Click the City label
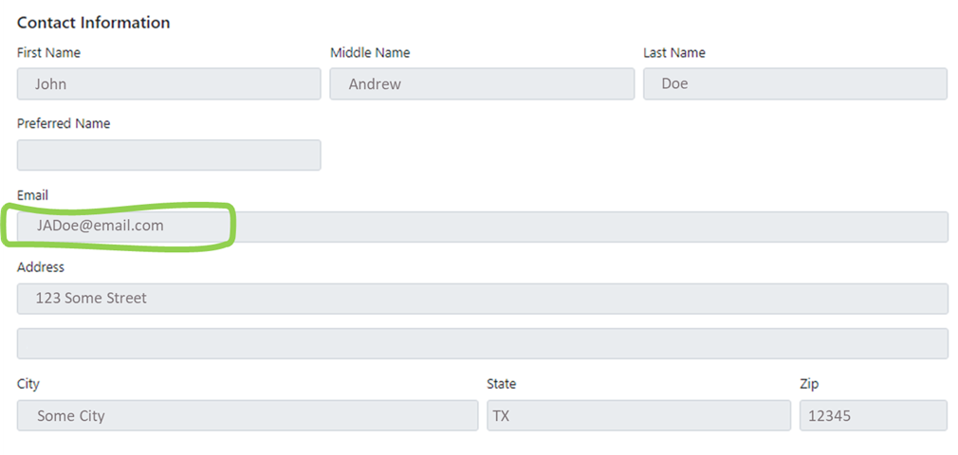Image resolution: width=958 pixels, height=455 pixels. 28,384
